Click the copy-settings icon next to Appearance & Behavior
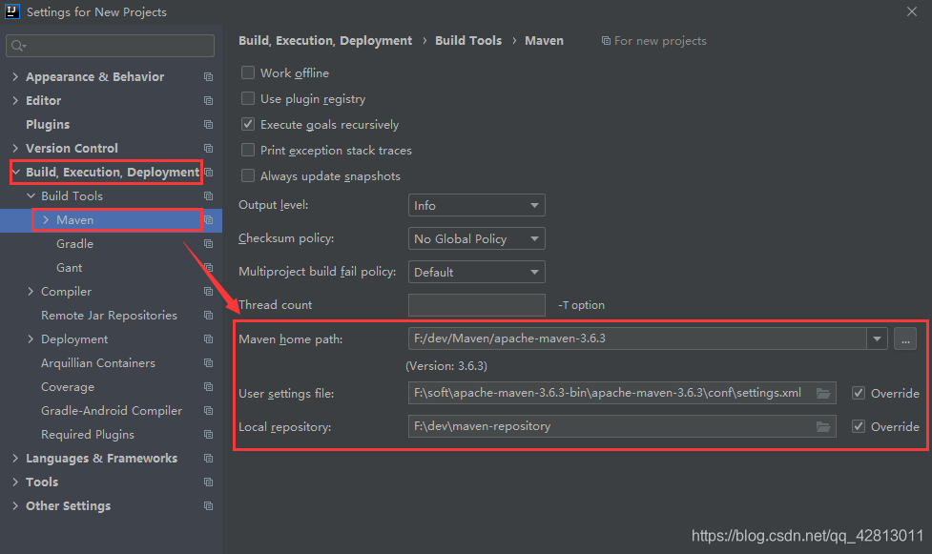Viewport: 932px width, 554px height. (208, 76)
